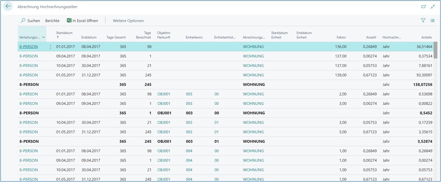Image resolution: width=441 pixels, height=182 pixels.
Task: Click the Excel icon in the toolbar
Action: [x=69, y=21]
